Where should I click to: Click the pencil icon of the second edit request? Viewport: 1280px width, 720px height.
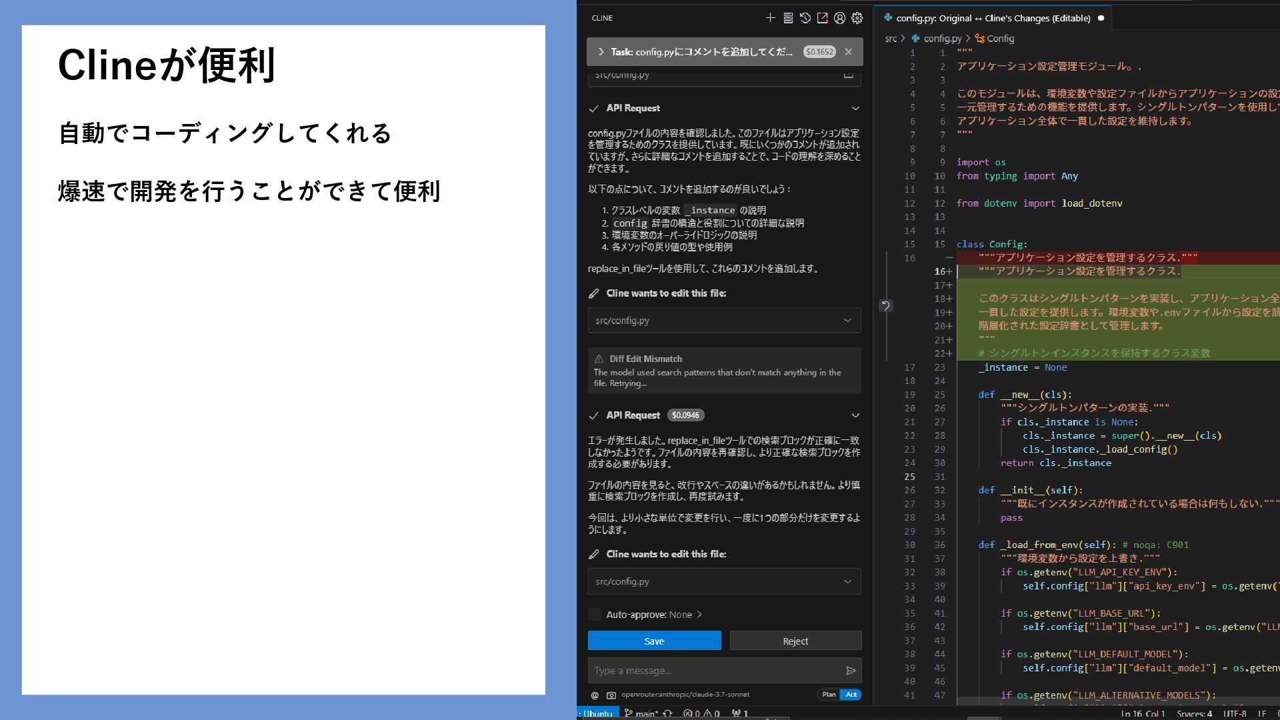[593, 554]
